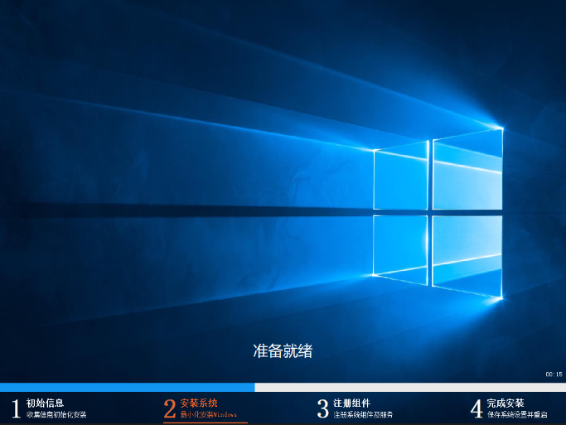The width and height of the screenshot is (566, 425).
Task: Select step 3 注册组件 heading
Action: click(x=352, y=403)
